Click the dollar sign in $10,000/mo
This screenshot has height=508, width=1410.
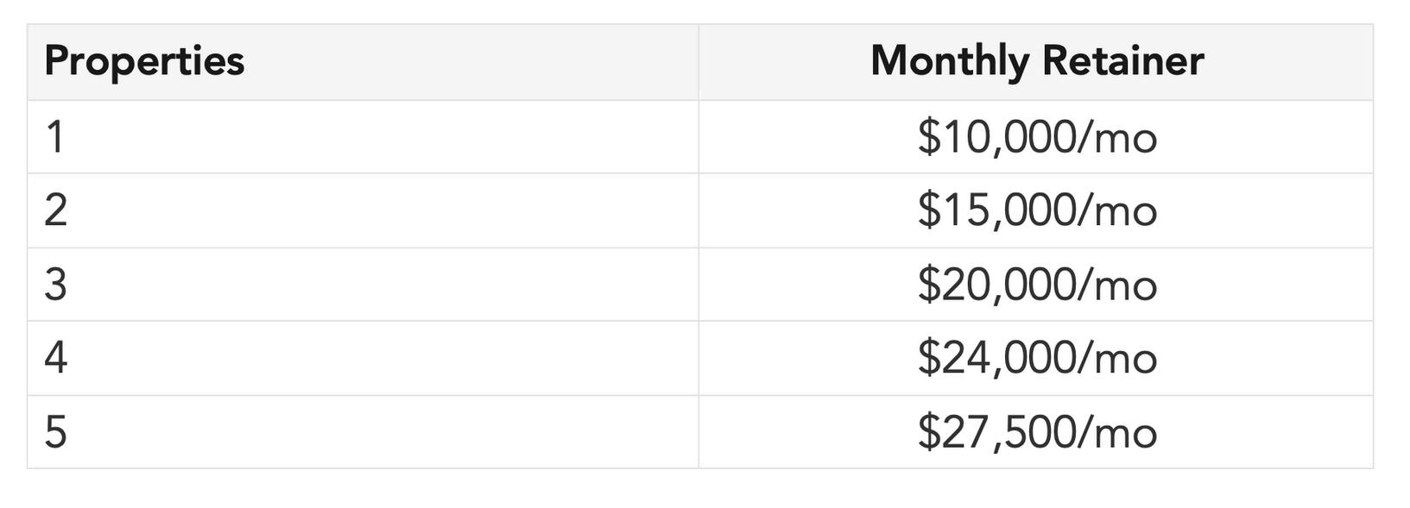tap(928, 137)
